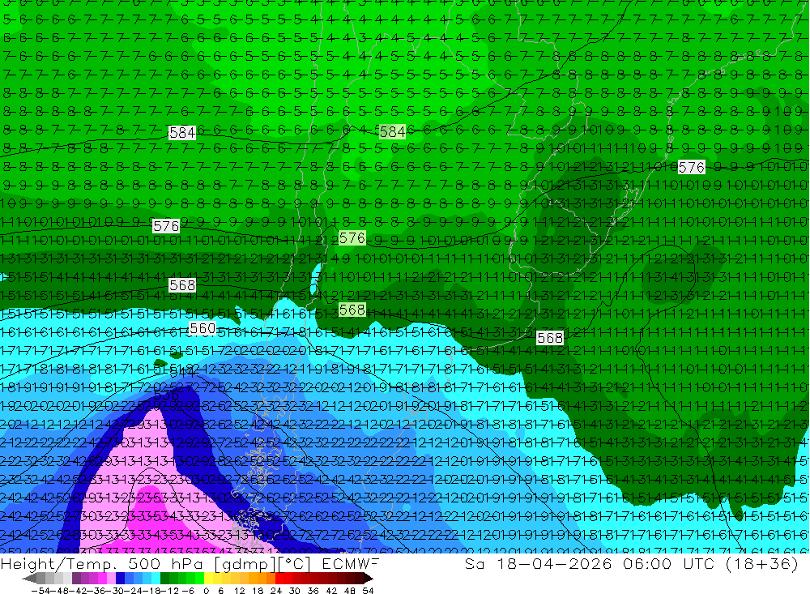Select the yellow swatch above 0 in the legend

(208, 579)
